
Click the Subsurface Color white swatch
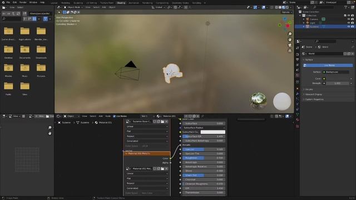coord(213,132)
